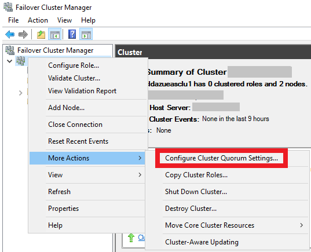
Task: Expand the More Actions submenu arrow
Action: click(140, 158)
